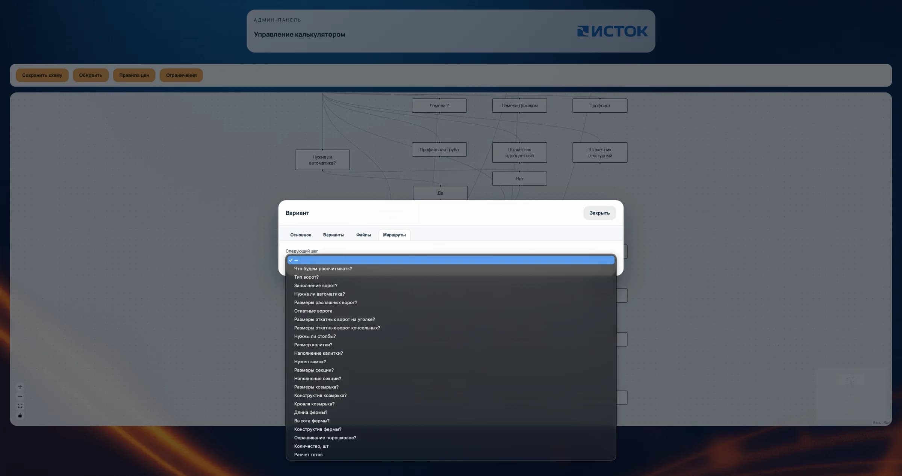Image resolution: width=902 pixels, height=476 pixels.
Task: Choose 'Размер калитки?' option
Action: [x=451, y=345]
